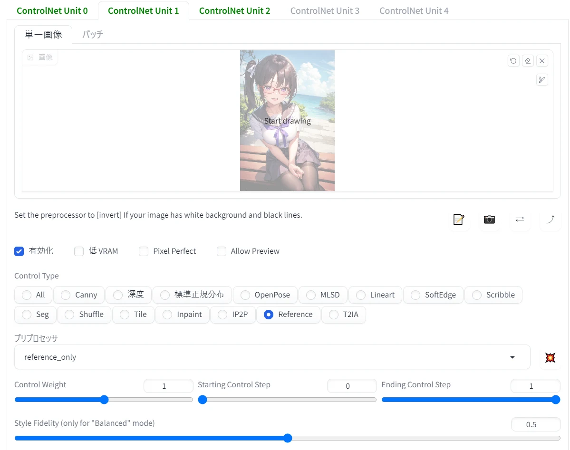
Task: Select the MLSD control type
Action: point(323,295)
